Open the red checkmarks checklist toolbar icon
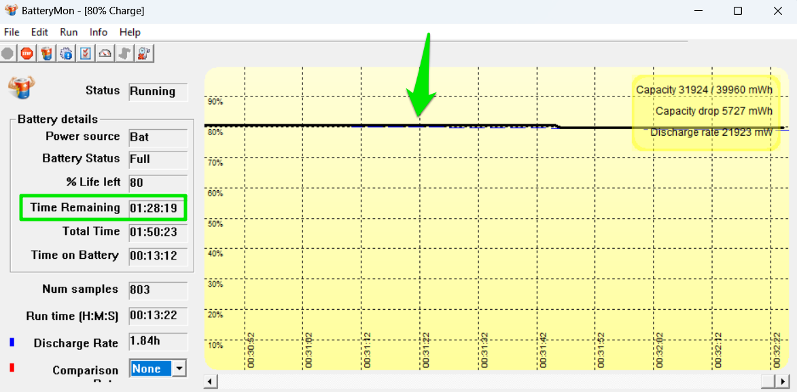 pos(85,54)
